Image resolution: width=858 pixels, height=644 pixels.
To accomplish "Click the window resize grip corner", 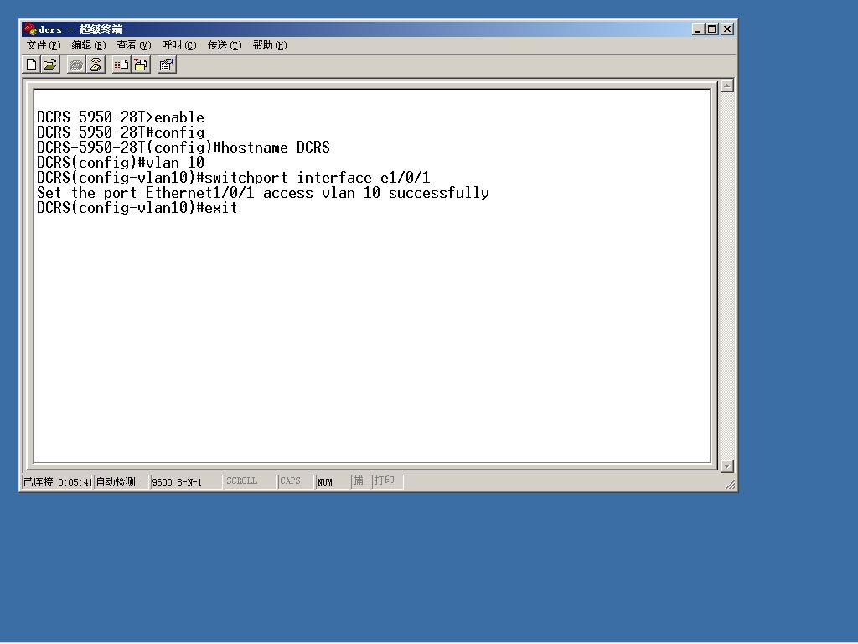I will [731, 485].
